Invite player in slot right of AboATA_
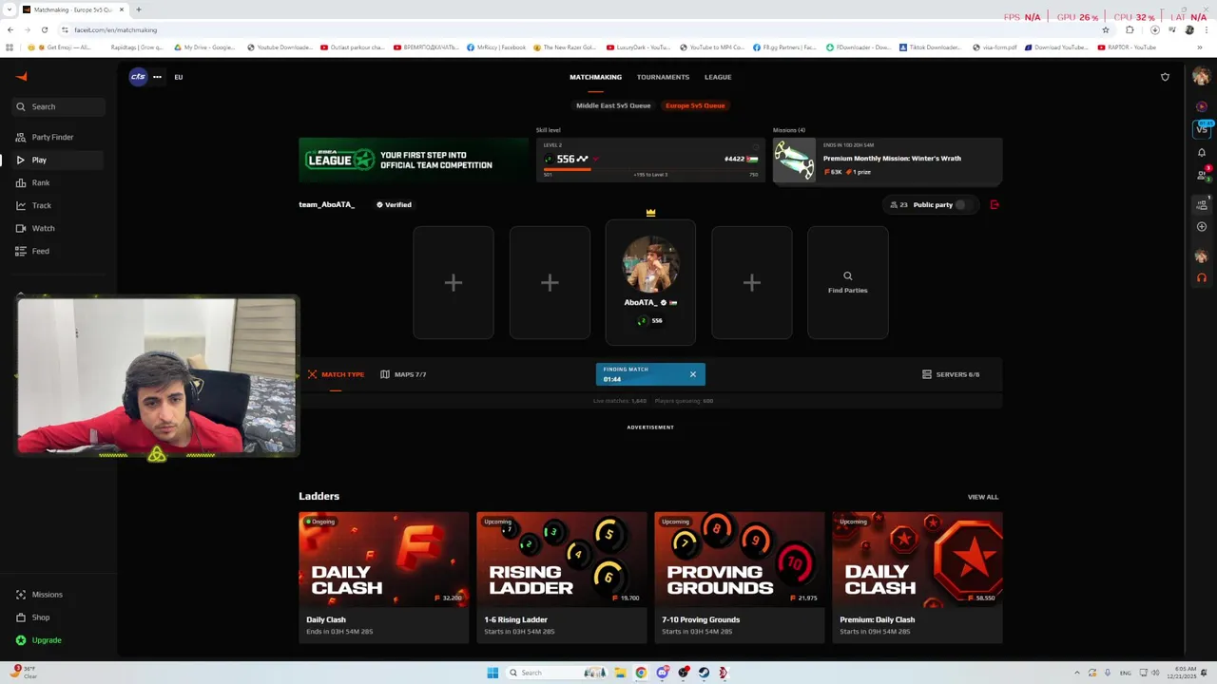The width and height of the screenshot is (1217, 684). coord(751,282)
